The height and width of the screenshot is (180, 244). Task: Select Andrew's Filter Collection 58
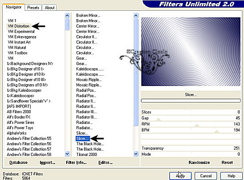pos(29,155)
